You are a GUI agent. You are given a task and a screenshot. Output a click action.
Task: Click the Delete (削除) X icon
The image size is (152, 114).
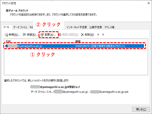[82, 35]
